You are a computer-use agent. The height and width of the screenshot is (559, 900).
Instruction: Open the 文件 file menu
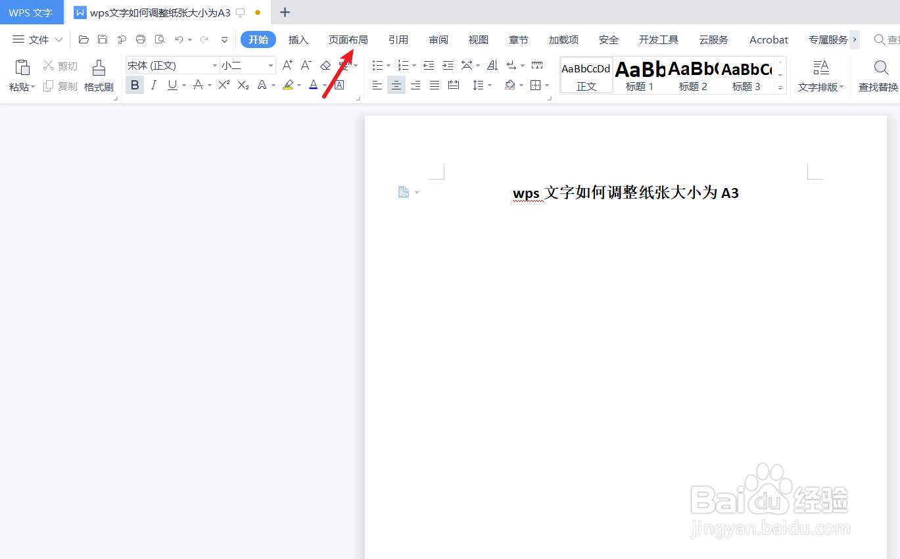pos(37,39)
